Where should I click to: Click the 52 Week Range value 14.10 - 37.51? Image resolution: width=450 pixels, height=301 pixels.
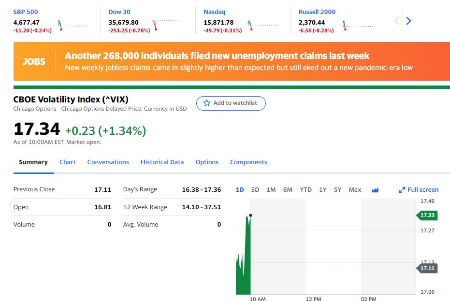202,207
